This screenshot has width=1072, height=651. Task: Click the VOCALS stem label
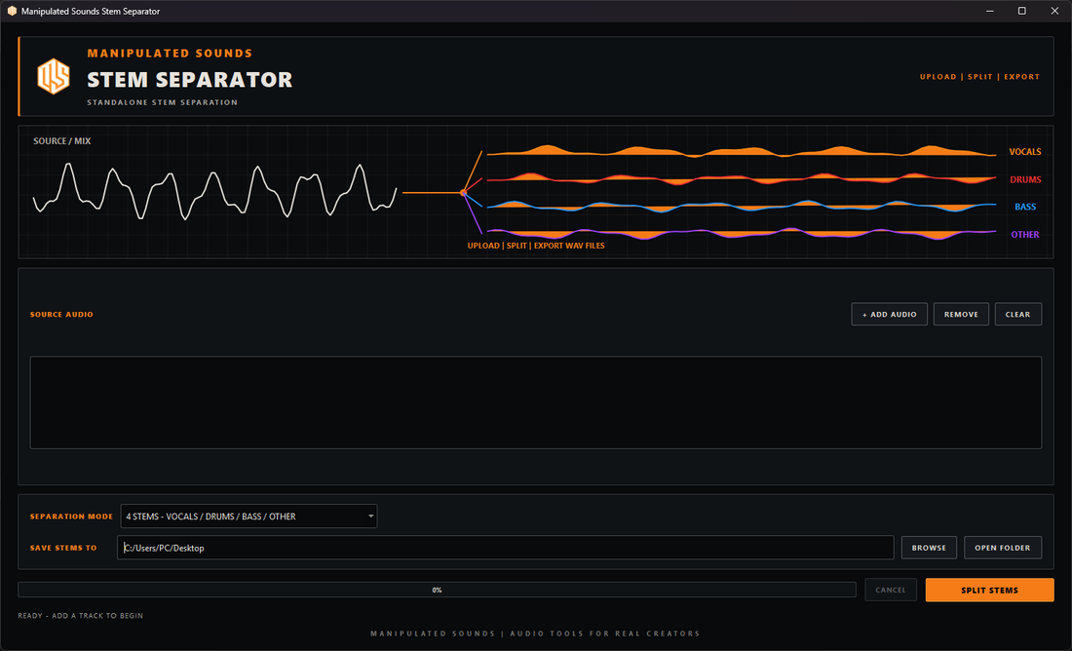[1025, 152]
